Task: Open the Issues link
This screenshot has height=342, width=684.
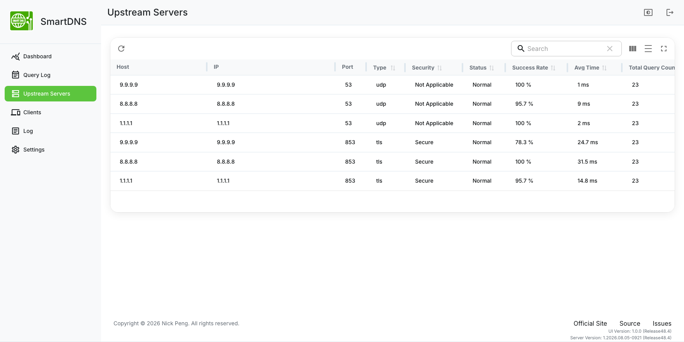Action: click(x=662, y=323)
